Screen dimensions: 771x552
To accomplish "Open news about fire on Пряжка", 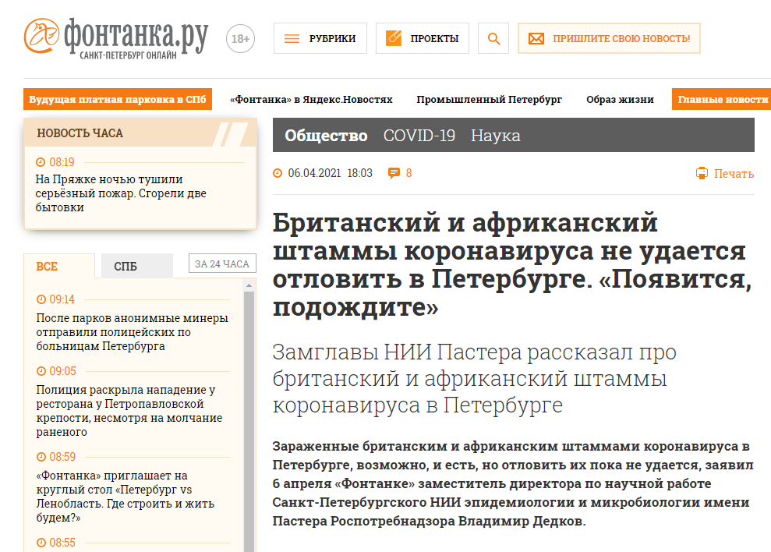I will pyautogui.click(x=121, y=193).
